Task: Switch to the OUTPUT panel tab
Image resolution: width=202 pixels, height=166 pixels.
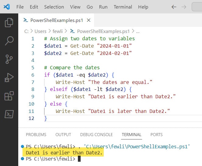Action: pyautogui.click(x=63, y=135)
